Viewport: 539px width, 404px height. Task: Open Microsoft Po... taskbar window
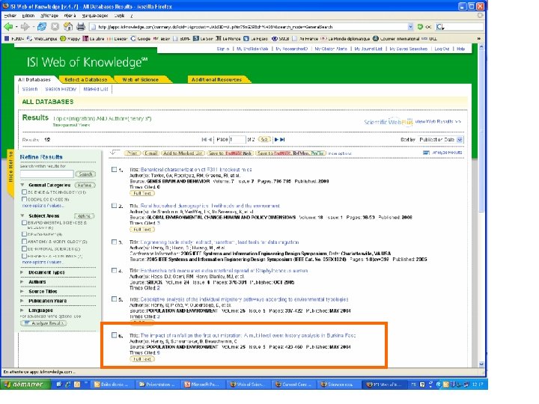pos(202,385)
